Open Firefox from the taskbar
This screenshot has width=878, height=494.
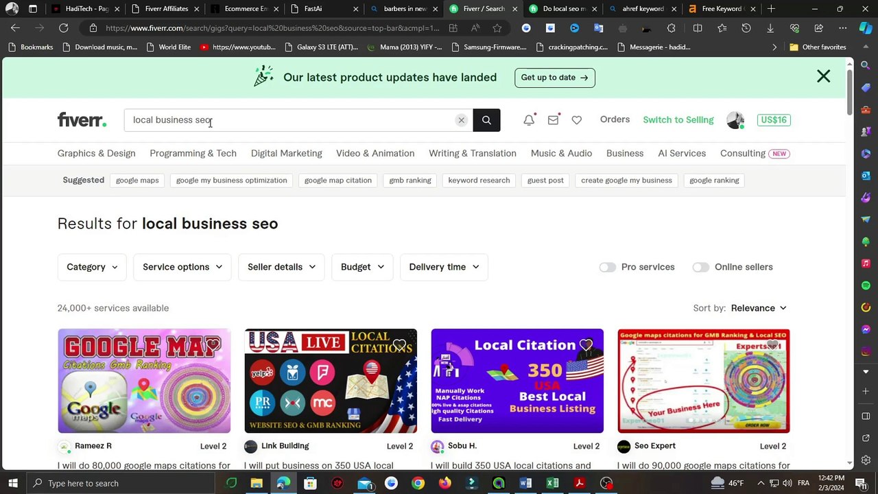(444, 483)
